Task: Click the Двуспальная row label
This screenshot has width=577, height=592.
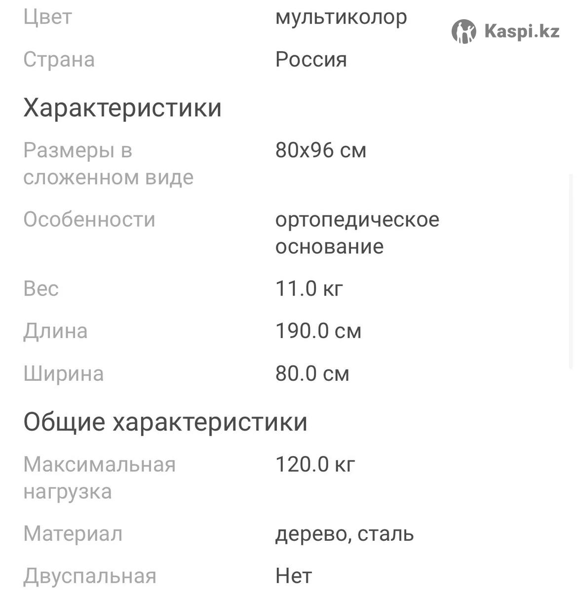Action: (90, 576)
